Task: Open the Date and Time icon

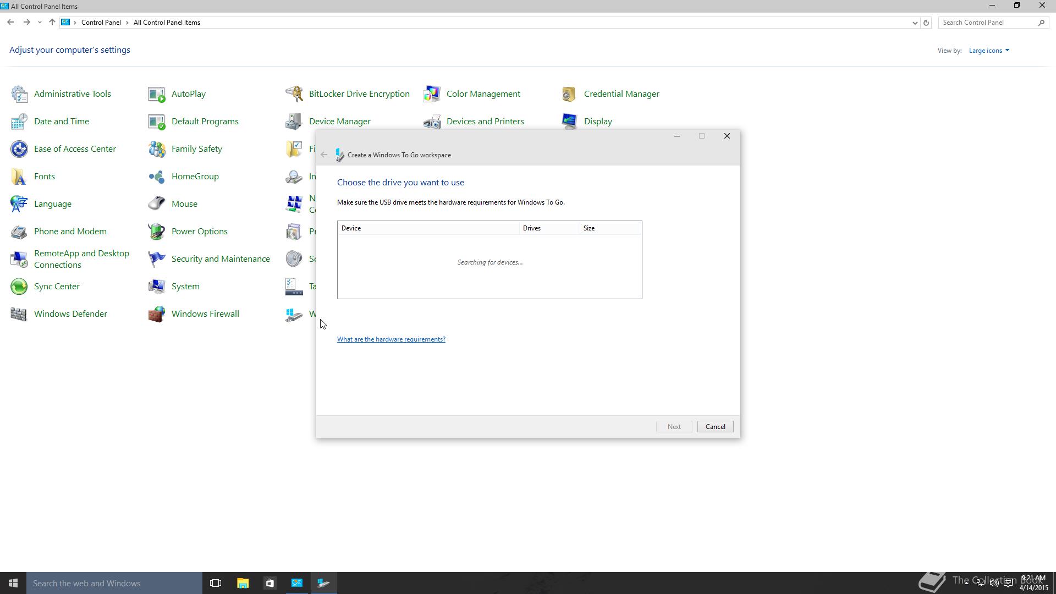Action: tap(19, 122)
